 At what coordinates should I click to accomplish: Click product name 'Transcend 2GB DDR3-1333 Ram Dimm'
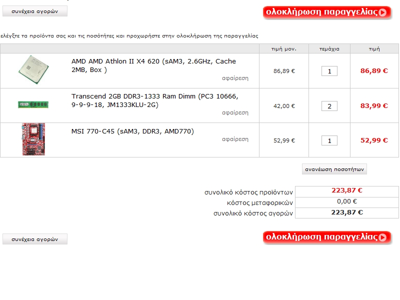(x=155, y=100)
